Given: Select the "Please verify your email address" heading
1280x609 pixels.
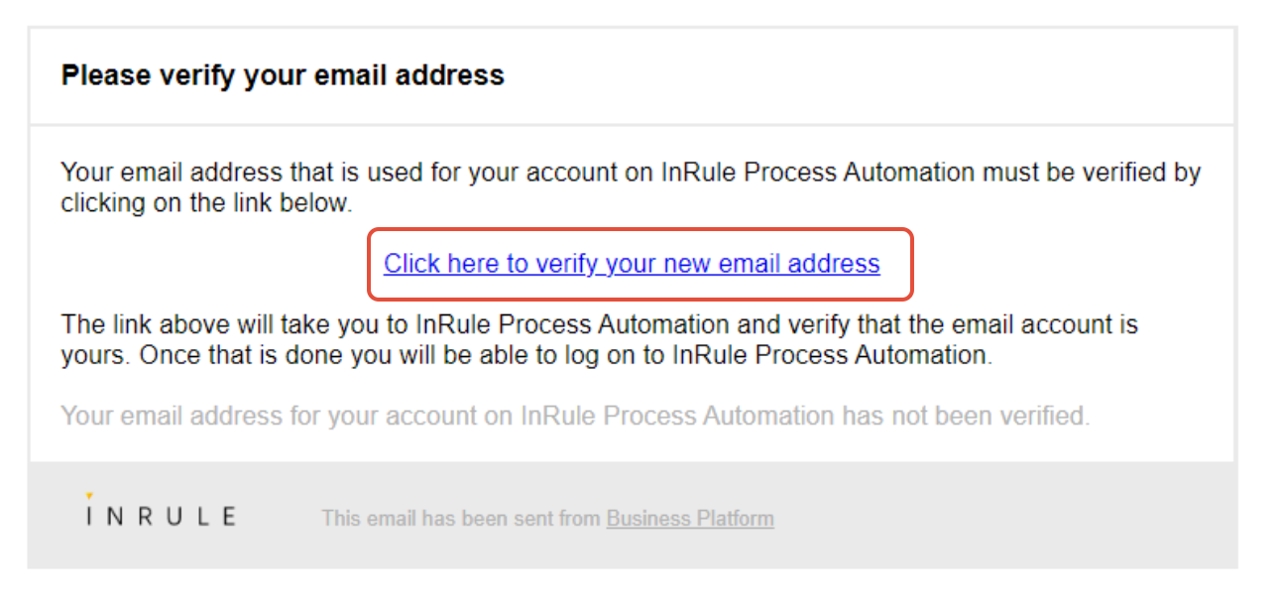Looking at the screenshot, I should click(283, 75).
